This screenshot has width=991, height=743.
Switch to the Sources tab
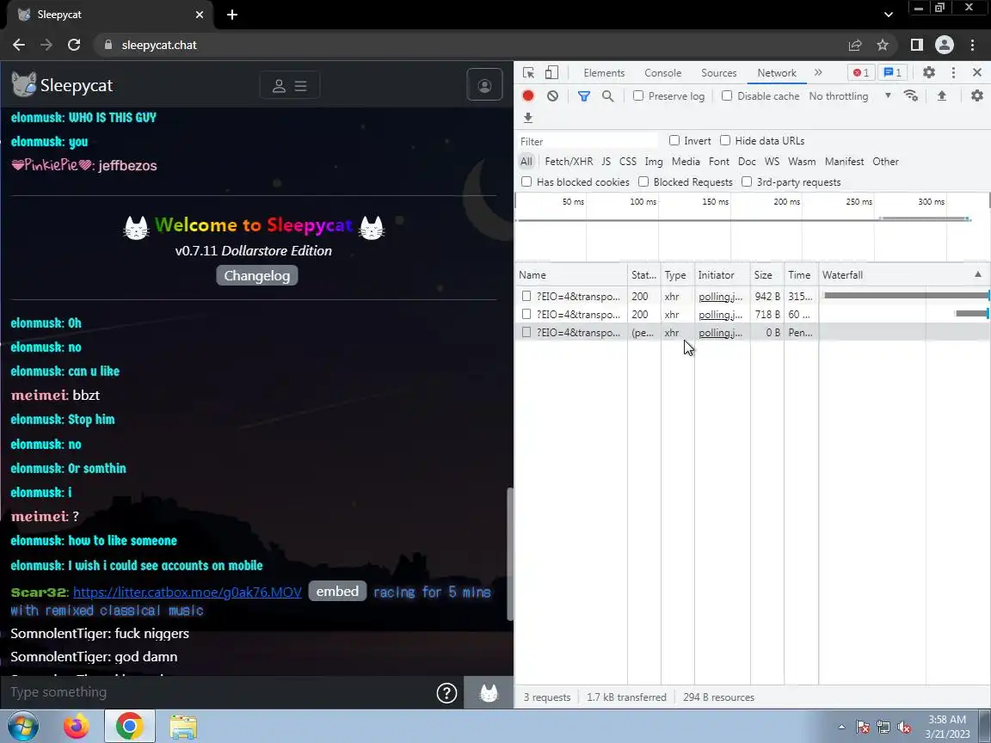point(718,72)
